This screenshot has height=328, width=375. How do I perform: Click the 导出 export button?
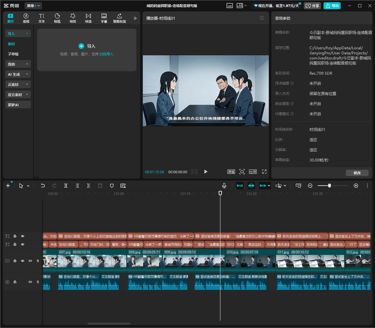[332, 5]
